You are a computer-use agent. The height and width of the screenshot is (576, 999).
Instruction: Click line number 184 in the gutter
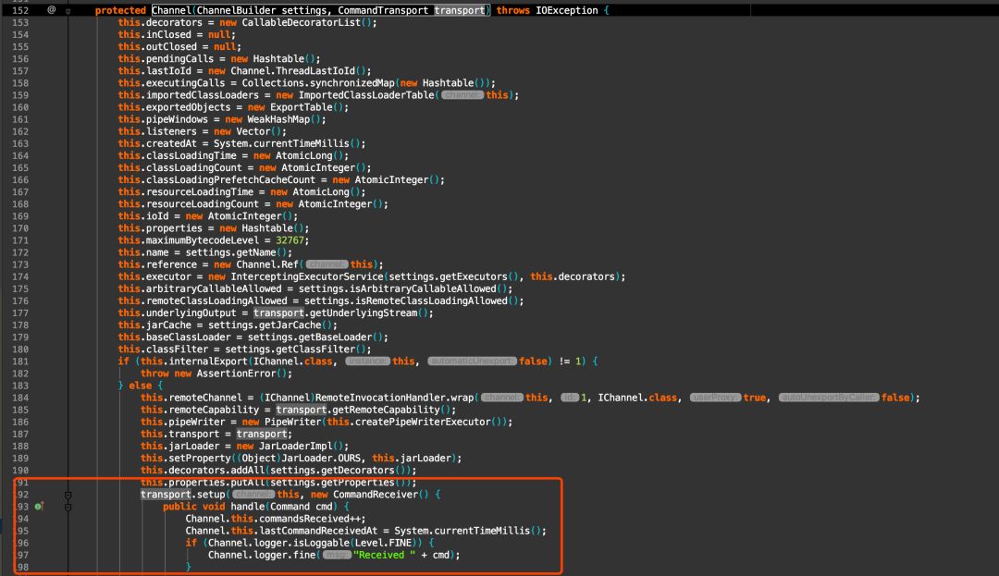20,398
